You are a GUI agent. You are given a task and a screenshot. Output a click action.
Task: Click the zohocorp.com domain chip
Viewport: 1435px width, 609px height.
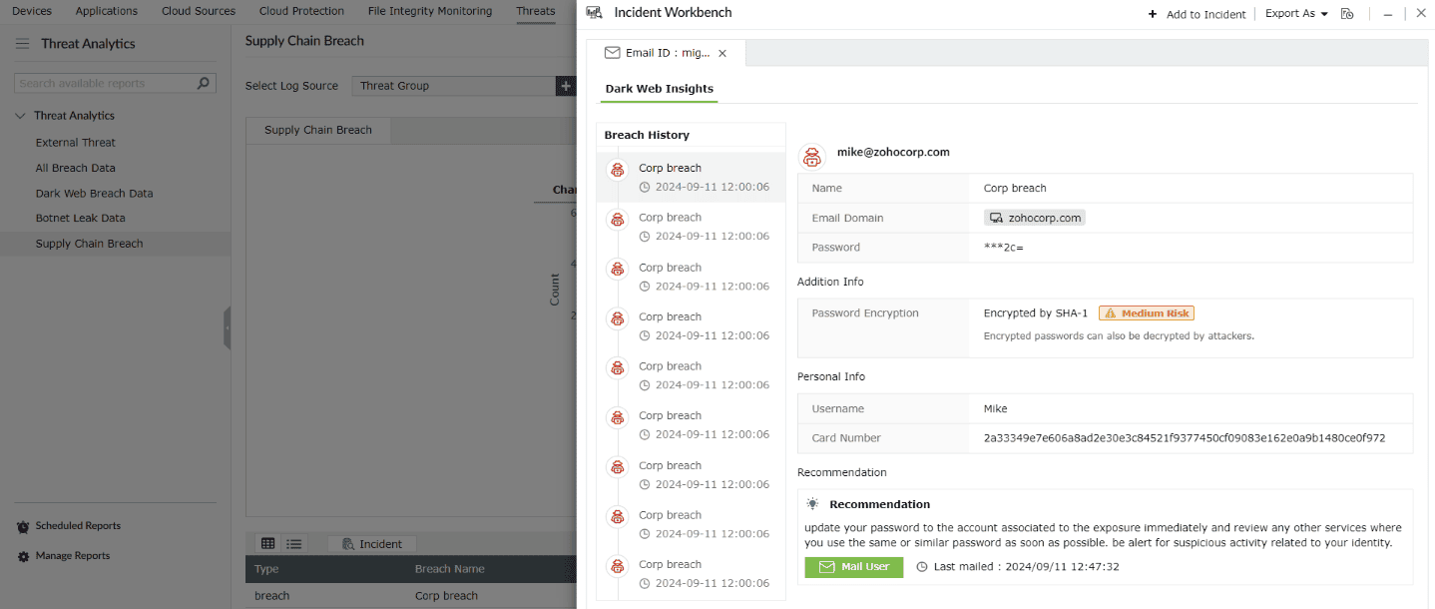click(x=1035, y=218)
